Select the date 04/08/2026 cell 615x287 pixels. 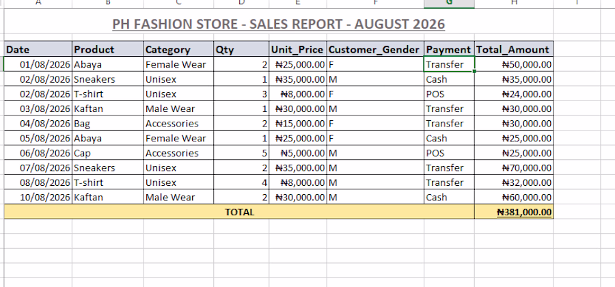38,124
